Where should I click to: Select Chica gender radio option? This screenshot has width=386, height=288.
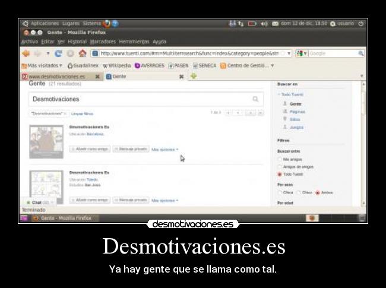point(280,192)
